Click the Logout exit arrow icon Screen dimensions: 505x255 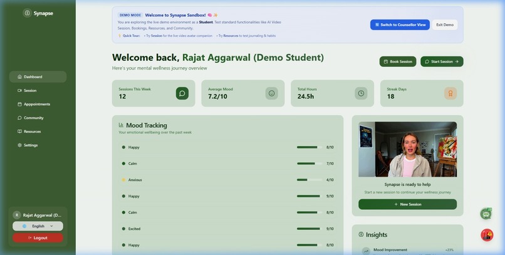point(30,238)
